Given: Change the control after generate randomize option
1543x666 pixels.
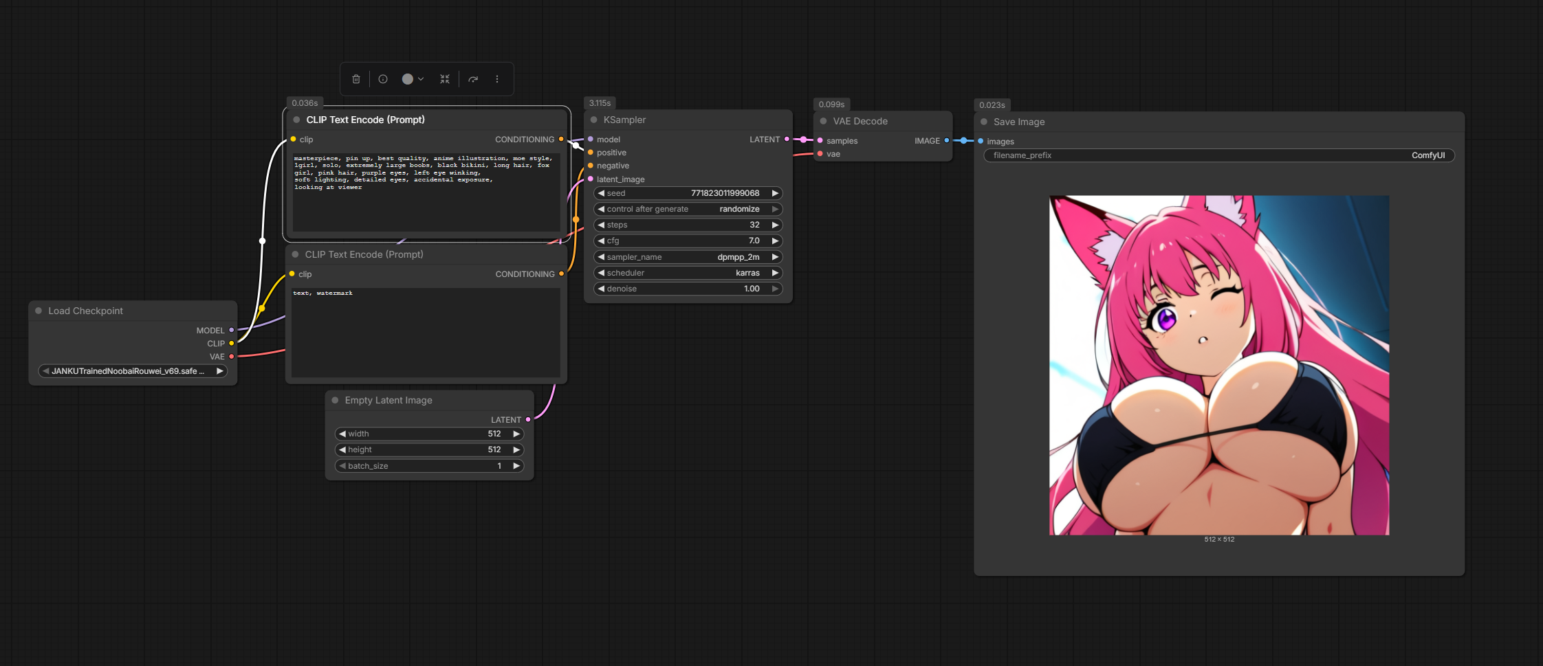Looking at the screenshot, I should pyautogui.click(x=688, y=209).
